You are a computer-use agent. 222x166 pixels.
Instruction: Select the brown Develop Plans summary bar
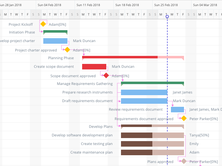pyautogui.click(x=152, y=126)
